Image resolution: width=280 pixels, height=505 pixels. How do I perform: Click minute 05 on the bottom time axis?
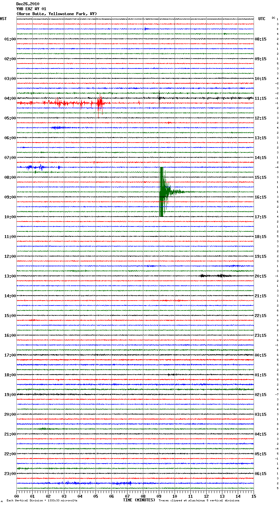tap(96, 496)
